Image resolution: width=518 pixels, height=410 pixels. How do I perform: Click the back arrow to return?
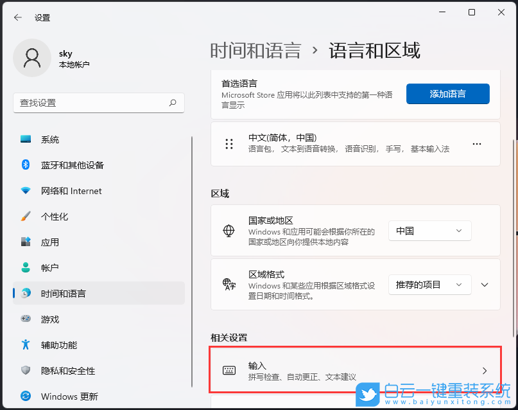coord(17,17)
